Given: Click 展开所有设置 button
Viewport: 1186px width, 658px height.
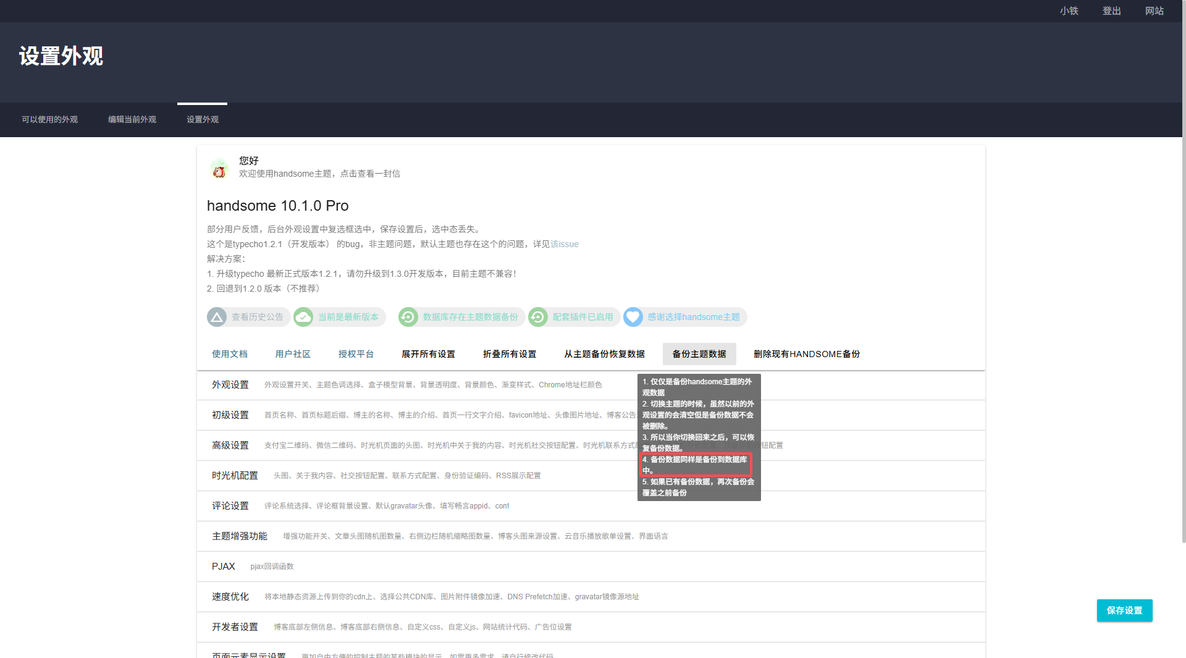Looking at the screenshot, I should (429, 355).
